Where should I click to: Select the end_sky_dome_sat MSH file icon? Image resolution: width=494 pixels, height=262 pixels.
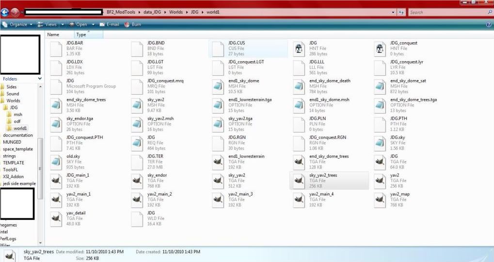coord(380,87)
